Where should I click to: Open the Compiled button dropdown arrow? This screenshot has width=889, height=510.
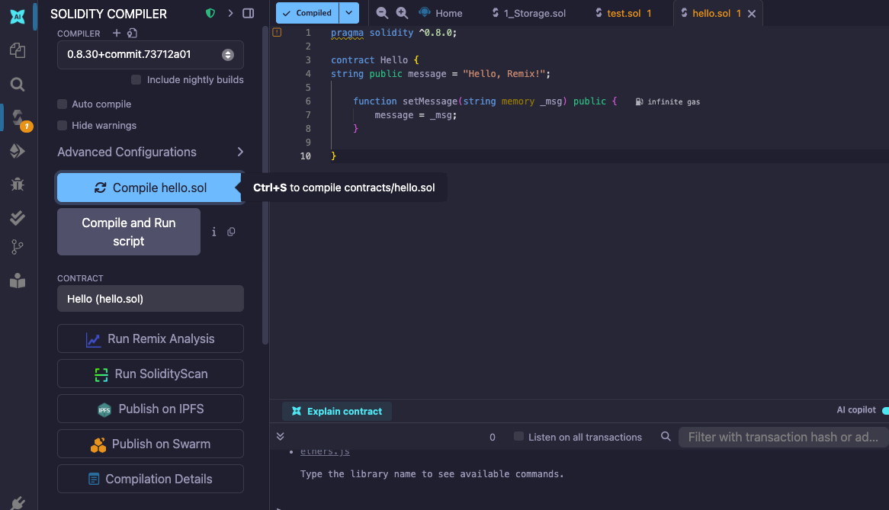tap(348, 13)
